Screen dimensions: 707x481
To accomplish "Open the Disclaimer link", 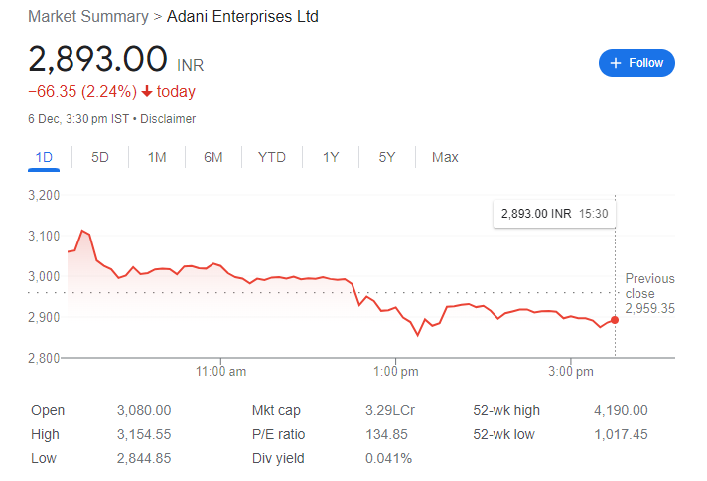I will point(168,119).
